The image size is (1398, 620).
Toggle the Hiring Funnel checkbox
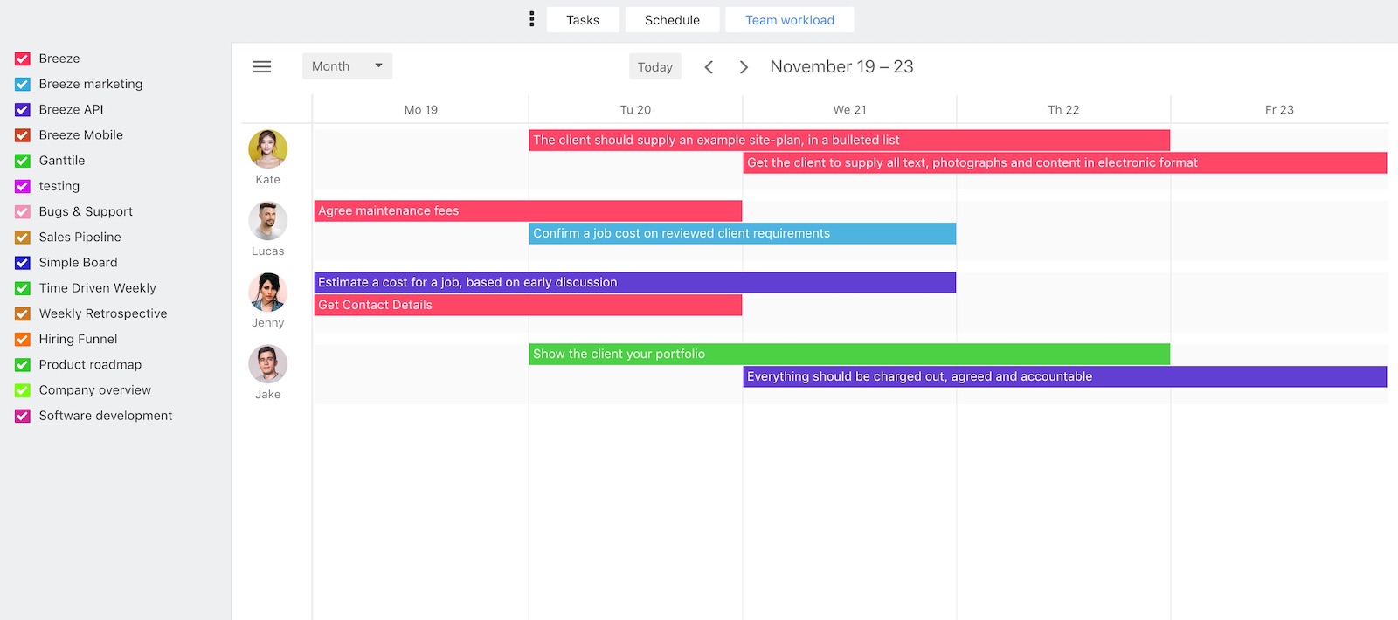click(x=23, y=340)
